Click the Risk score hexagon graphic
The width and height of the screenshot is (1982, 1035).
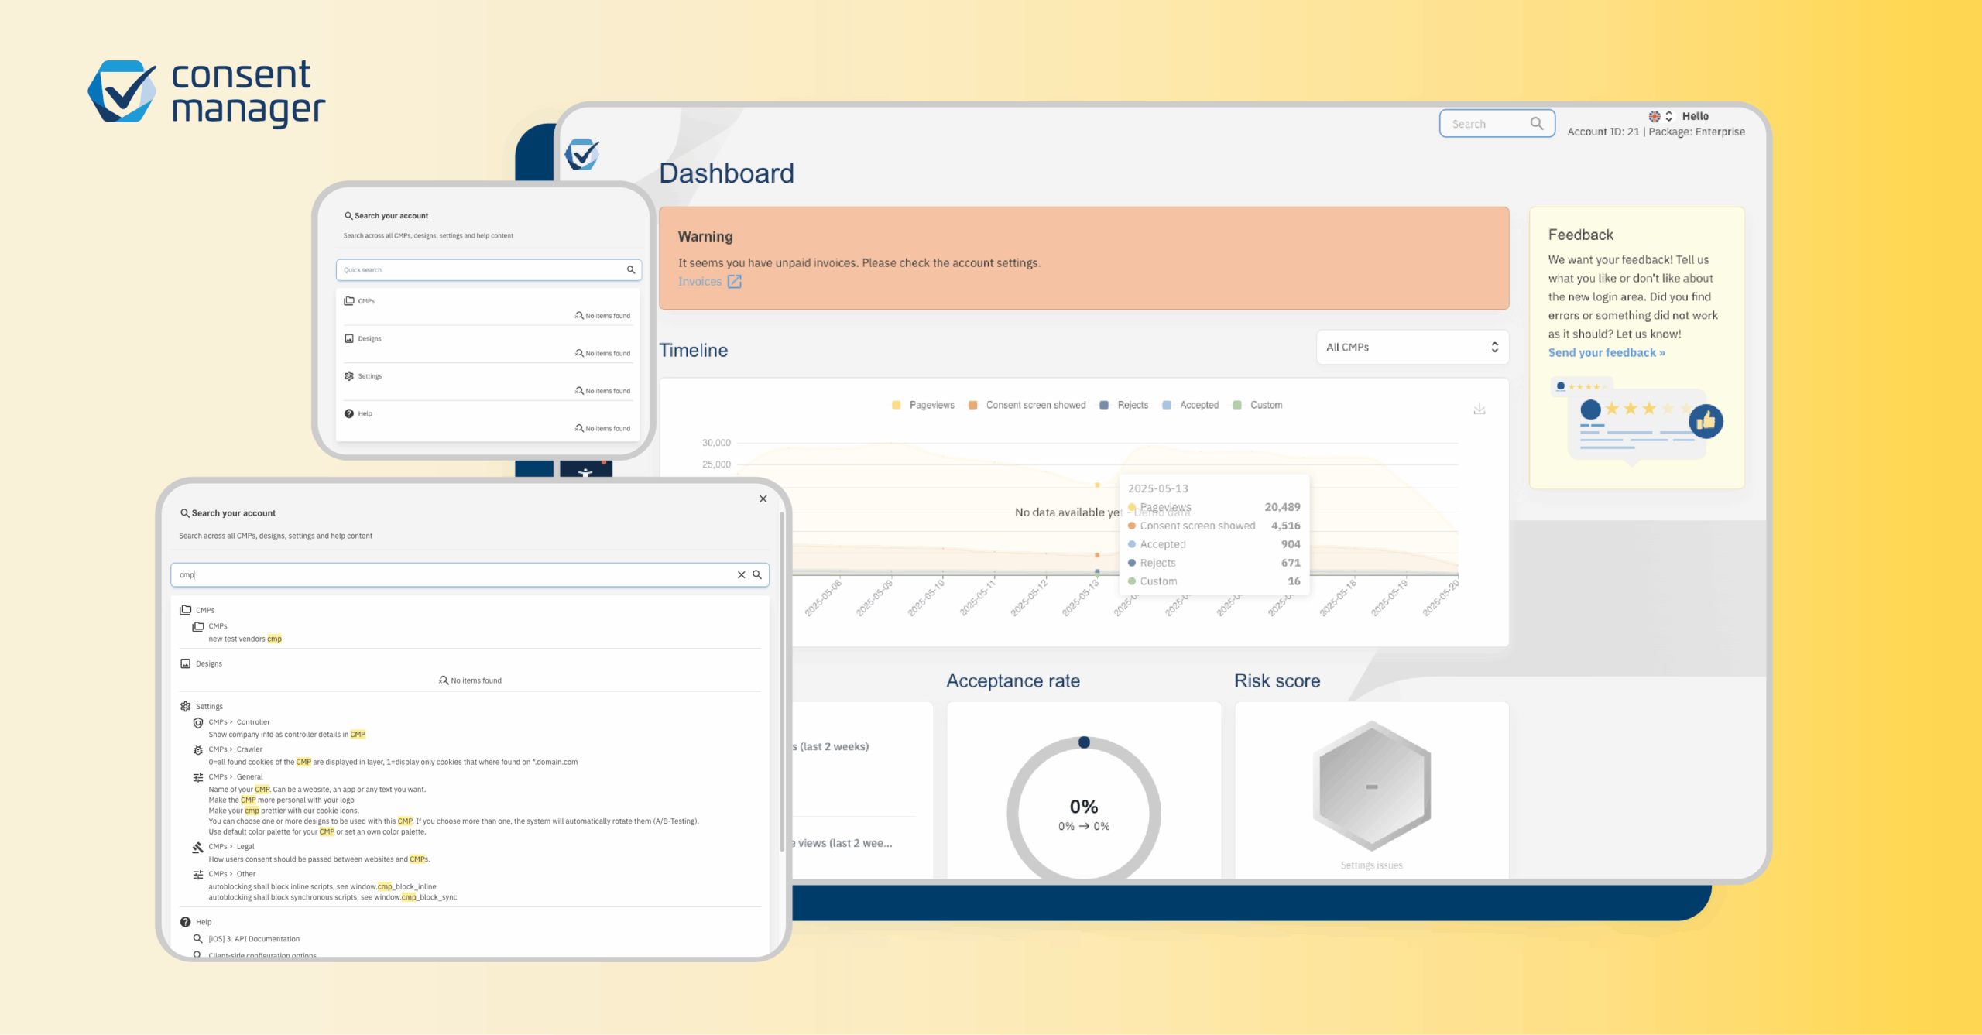pyautogui.click(x=1372, y=786)
